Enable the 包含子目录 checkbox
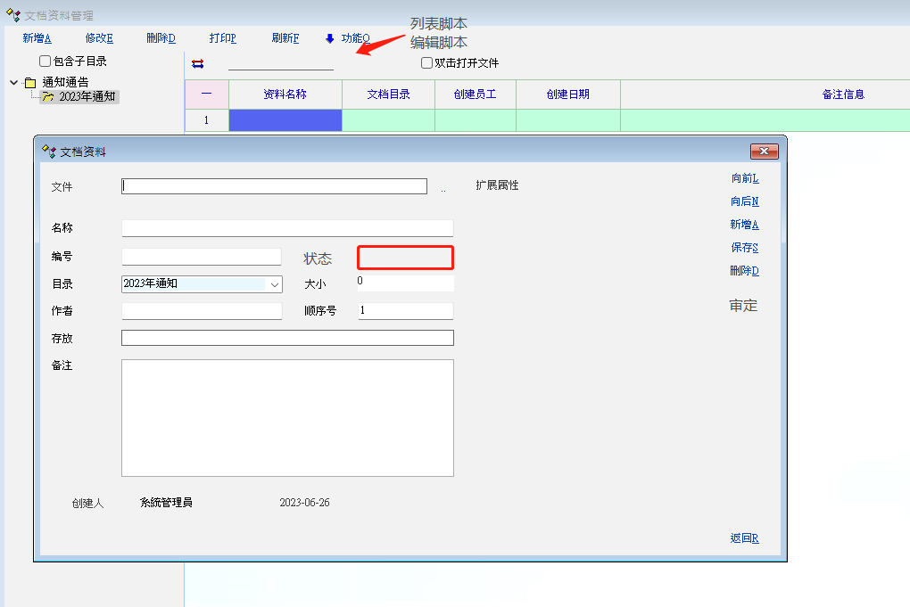 [45, 62]
